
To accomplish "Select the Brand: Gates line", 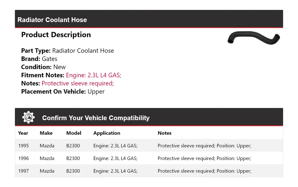I will (x=39, y=59).
